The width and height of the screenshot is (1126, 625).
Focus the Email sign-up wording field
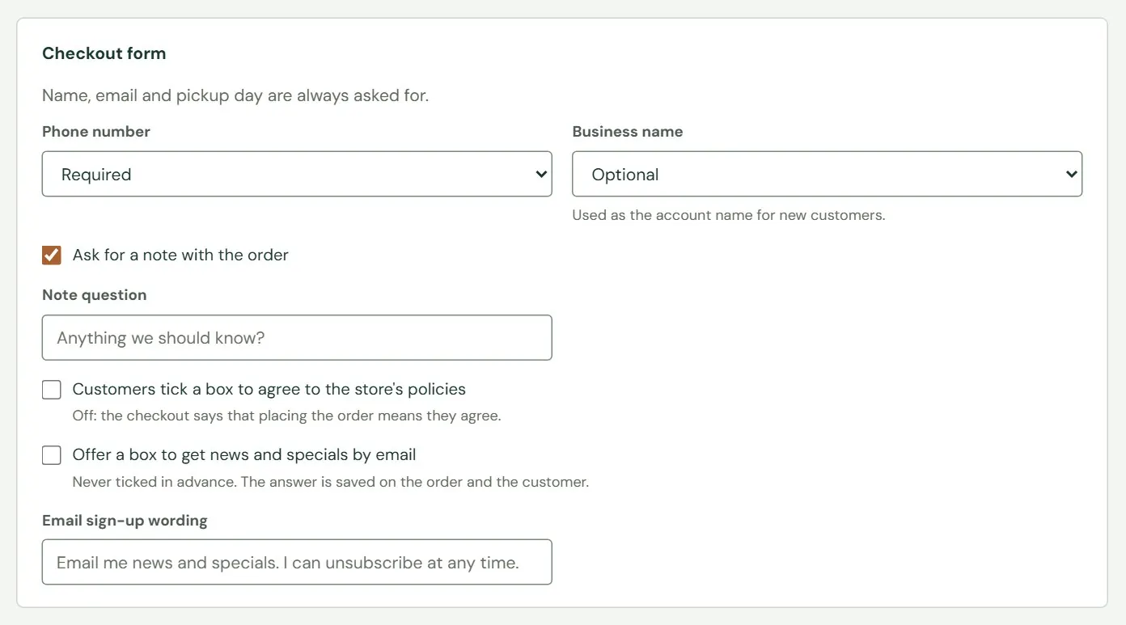click(297, 562)
